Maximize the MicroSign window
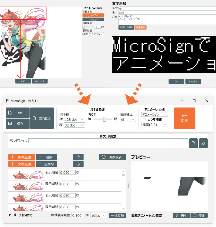The height and width of the screenshot is (227, 216). pos(194,101)
